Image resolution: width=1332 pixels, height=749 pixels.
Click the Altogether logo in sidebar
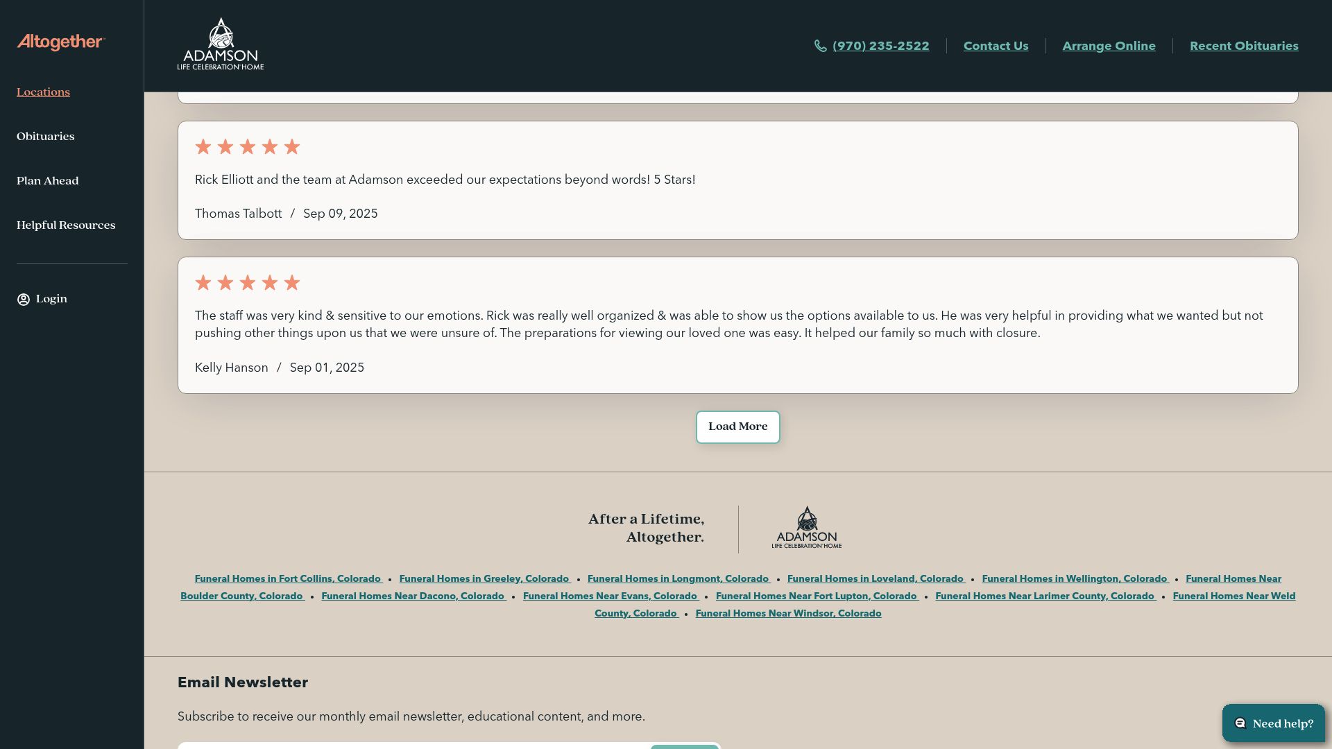(60, 42)
